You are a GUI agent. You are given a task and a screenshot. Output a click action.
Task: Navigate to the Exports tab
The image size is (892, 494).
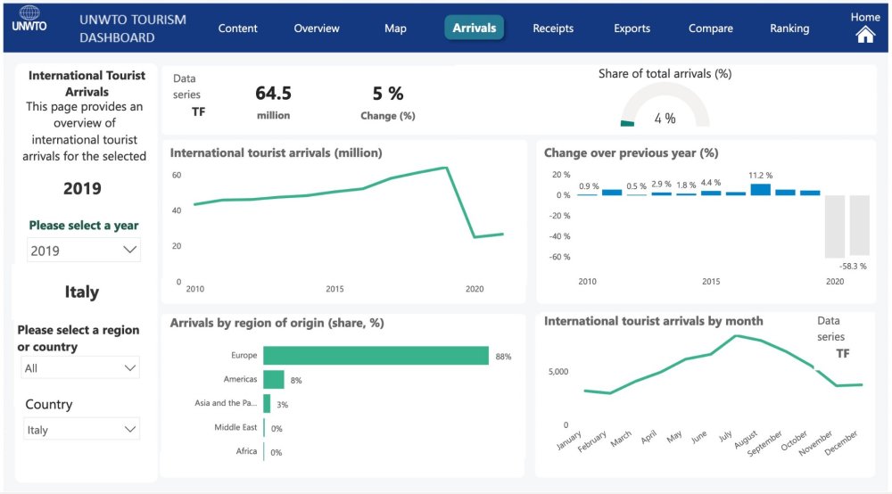632,29
